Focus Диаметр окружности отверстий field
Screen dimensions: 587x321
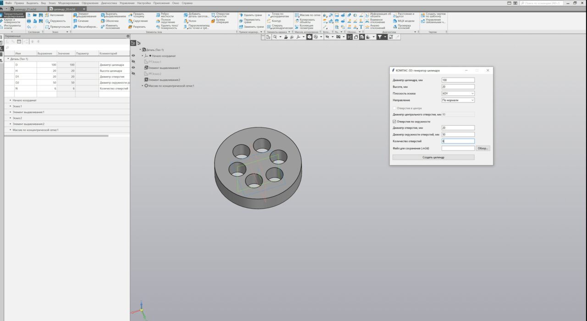(458, 134)
